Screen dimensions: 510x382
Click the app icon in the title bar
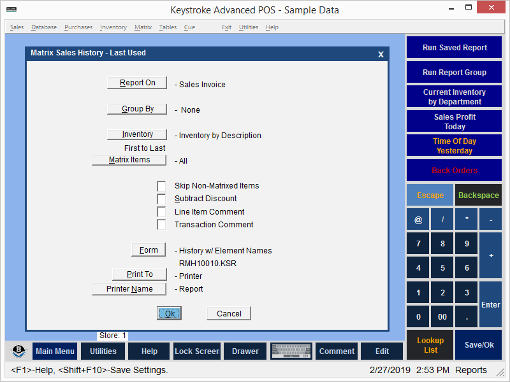pyautogui.click(x=11, y=10)
